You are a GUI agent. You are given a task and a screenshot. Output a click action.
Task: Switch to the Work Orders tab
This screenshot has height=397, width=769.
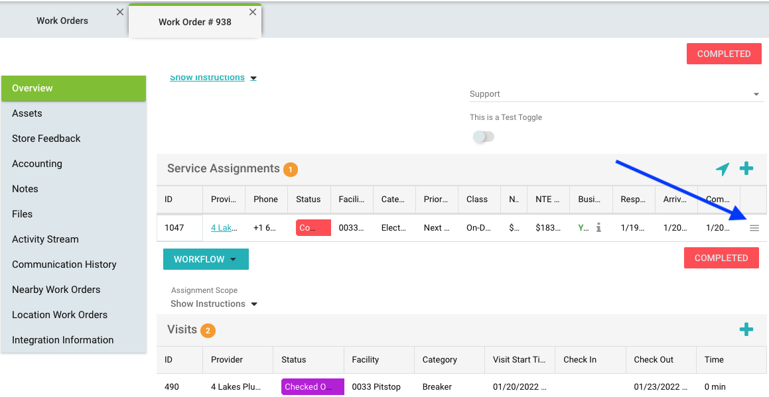coord(62,21)
